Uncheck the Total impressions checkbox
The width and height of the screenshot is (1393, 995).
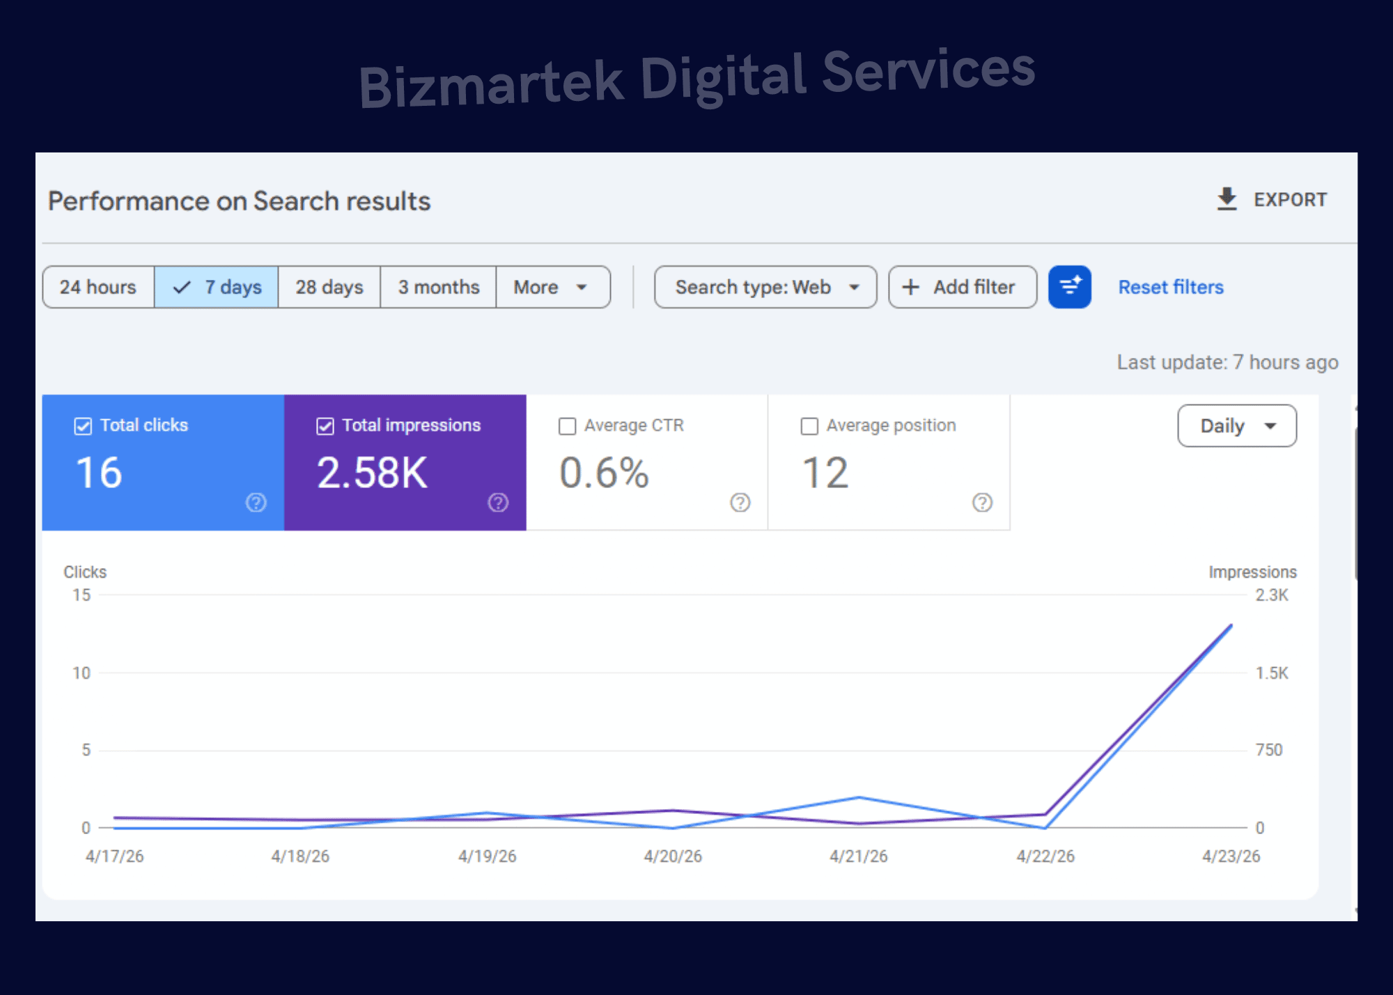pyautogui.click(x=325, y=426)
